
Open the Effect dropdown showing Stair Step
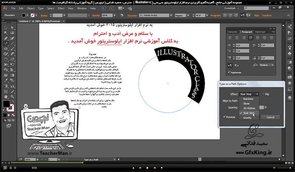pyautogui.click(x=249, y=94)
